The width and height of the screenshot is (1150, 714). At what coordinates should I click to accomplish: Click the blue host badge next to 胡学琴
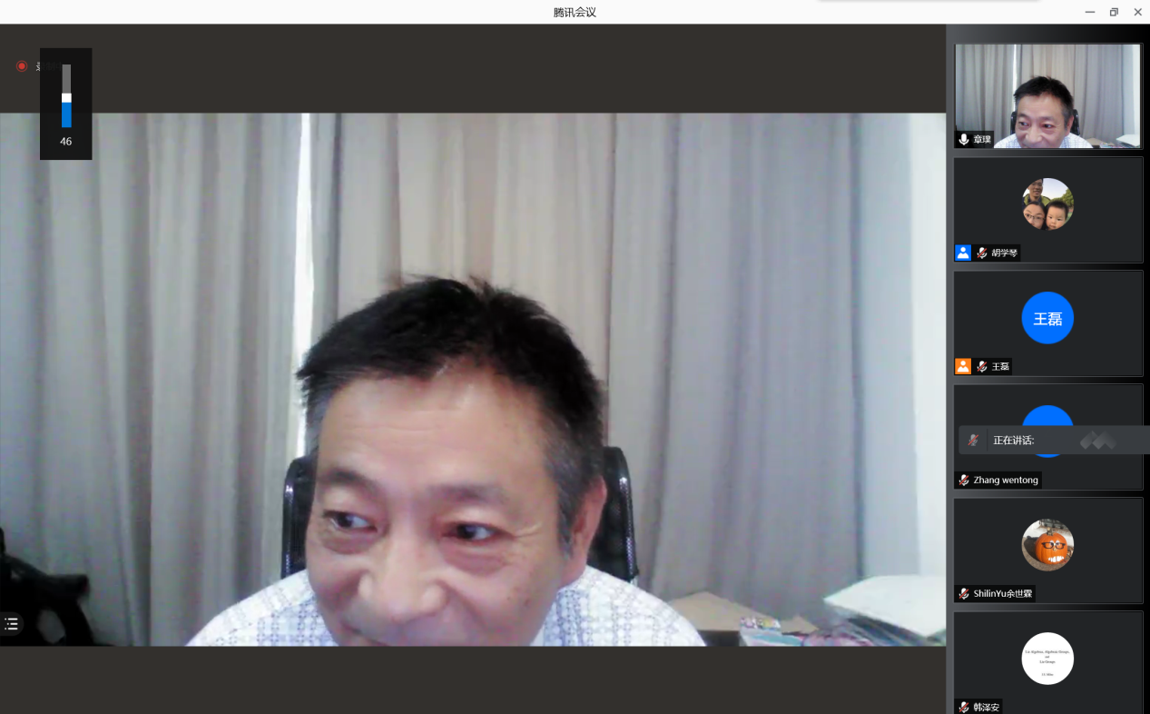point(963,253)
